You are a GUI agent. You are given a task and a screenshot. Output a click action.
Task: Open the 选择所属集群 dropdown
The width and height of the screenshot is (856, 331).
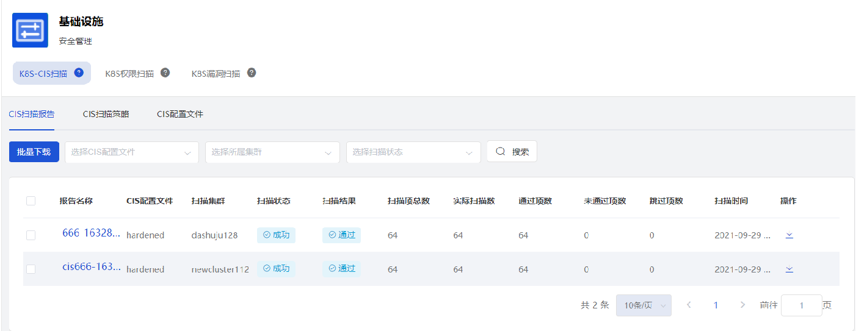coord(272,152)
